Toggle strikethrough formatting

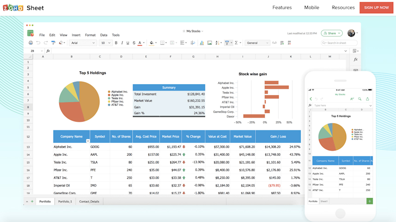coord(134,43)
